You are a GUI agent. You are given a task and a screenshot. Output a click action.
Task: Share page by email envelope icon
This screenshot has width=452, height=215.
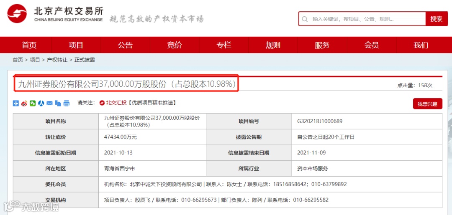click(x=49, y=103)
